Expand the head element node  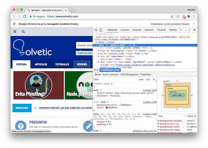(96, 42)
